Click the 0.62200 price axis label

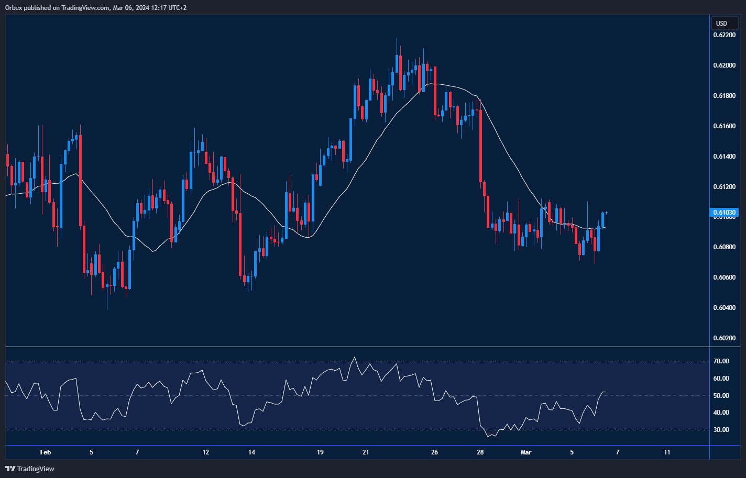click(723, 35)
